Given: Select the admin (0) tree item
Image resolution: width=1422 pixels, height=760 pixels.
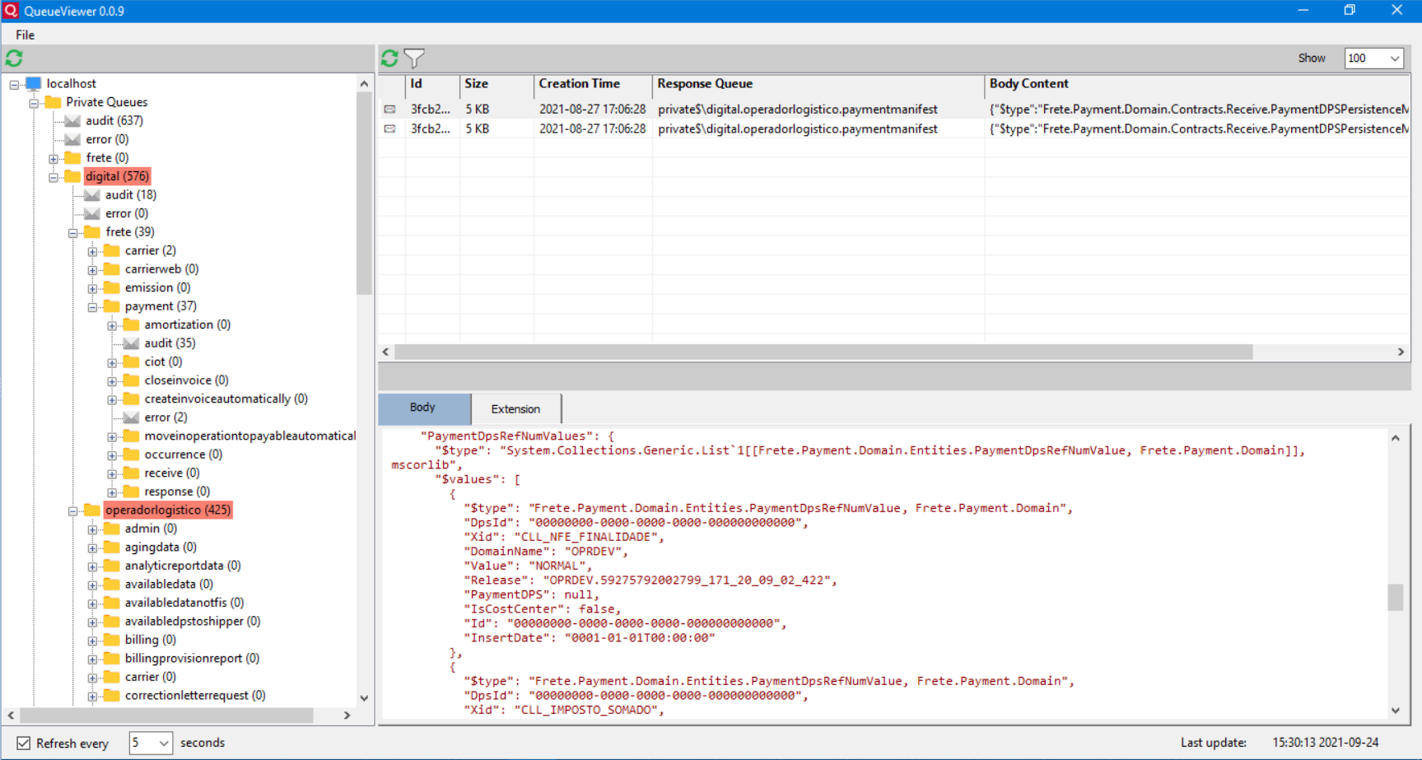Looking at the screenshot, I should pos(151,529).
